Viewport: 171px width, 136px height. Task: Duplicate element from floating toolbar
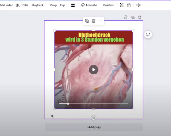coord(87,21)
